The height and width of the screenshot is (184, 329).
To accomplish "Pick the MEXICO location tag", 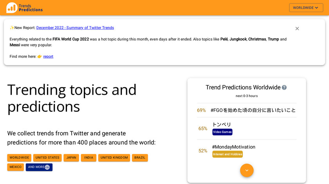I will pos(16,167).
